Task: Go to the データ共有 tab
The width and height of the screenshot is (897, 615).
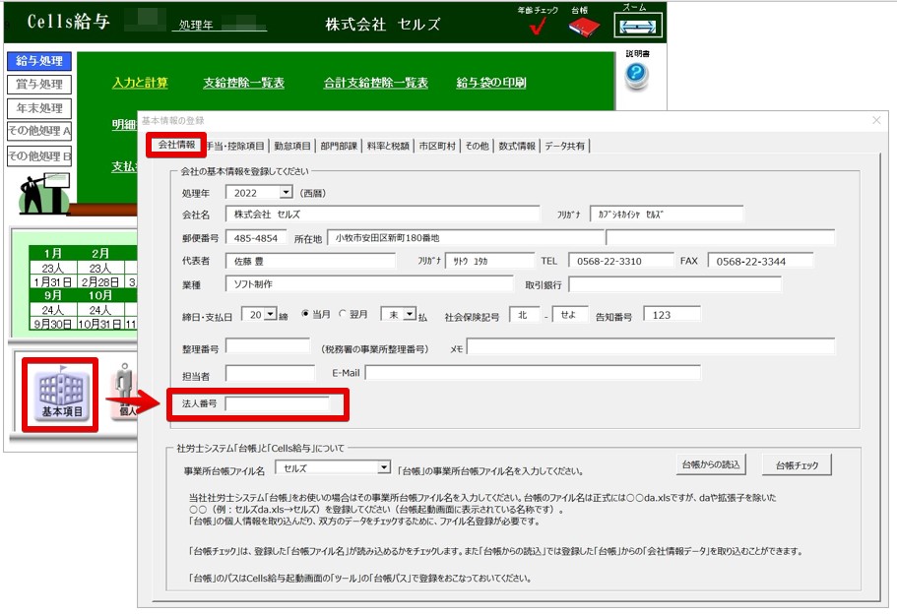Action: coord(565,146)
